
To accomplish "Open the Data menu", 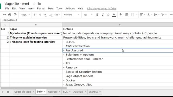I will [51, 8].
